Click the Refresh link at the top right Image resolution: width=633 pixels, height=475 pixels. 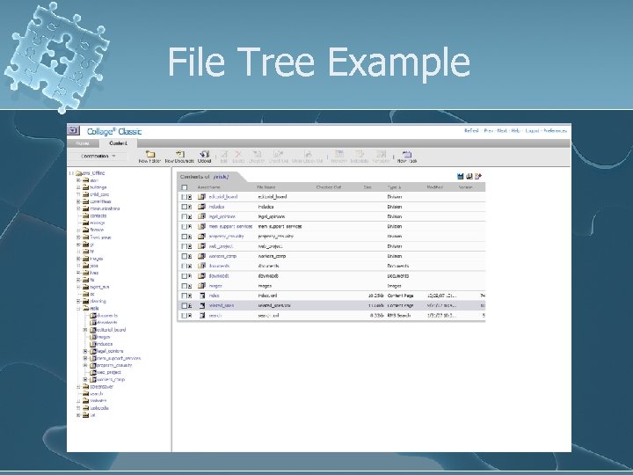coord(471,131)
